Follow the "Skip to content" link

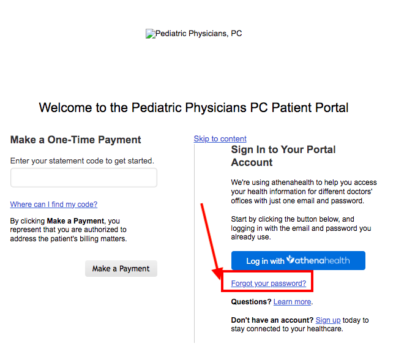(220, 139)
